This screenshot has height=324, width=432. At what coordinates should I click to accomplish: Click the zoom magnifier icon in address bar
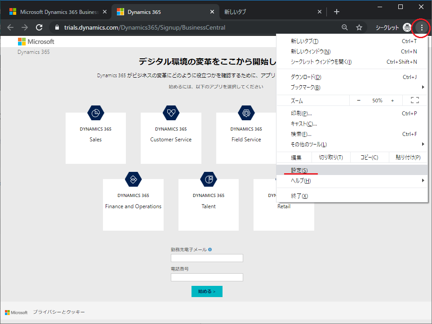click(344, 27)
